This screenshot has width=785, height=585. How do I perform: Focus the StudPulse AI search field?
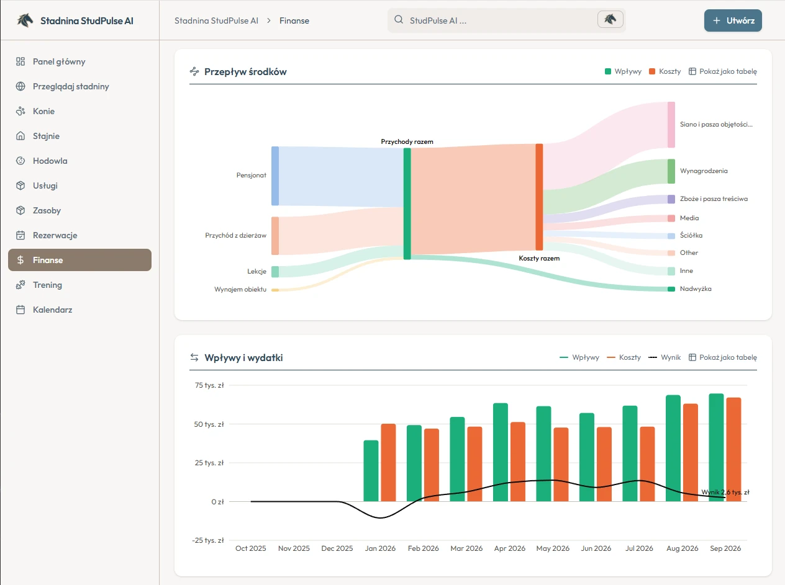pyautogui.click(x=497, y=20)
